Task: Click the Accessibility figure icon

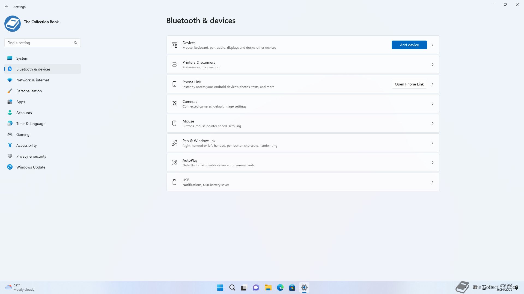Action: click(10, 145)
